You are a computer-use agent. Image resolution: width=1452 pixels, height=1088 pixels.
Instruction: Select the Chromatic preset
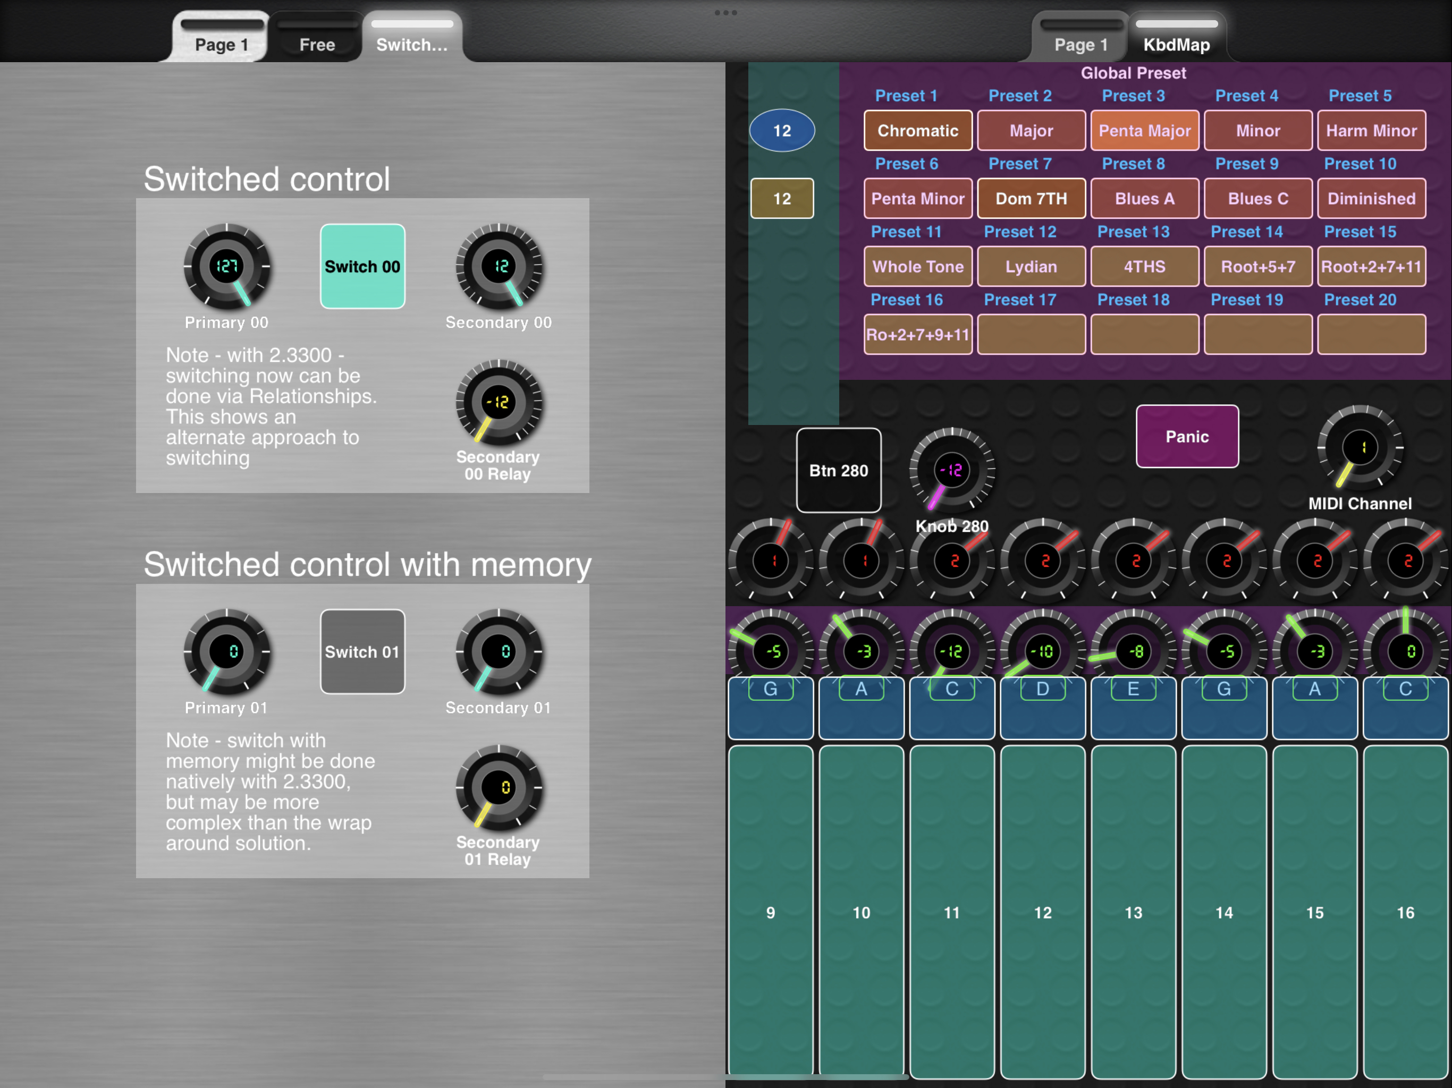(x=918, y=131)
